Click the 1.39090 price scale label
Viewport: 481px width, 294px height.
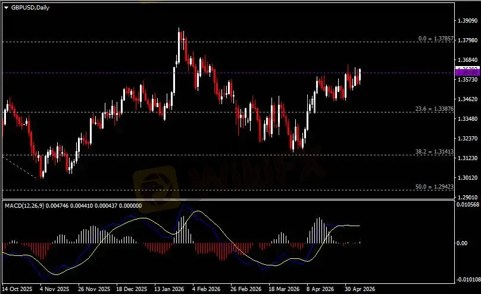[467, 21]
